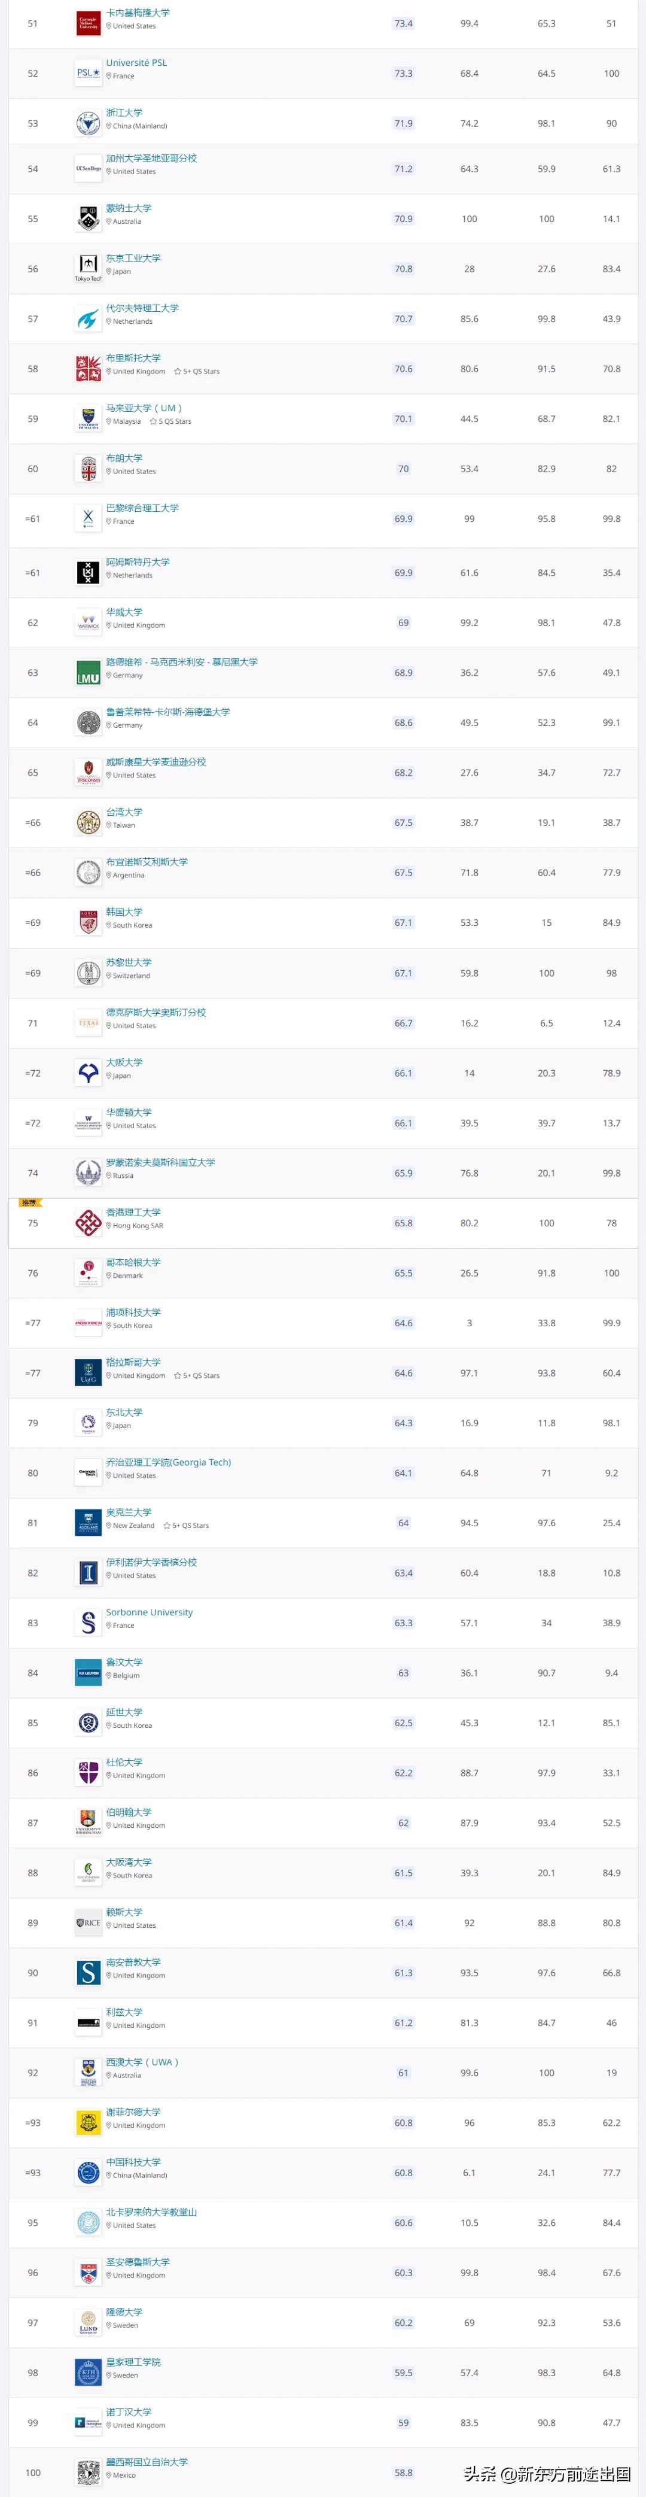The image size is (646, 2497).
Task: Open 西澳大学（UWA）page link
Action: 142,2062
